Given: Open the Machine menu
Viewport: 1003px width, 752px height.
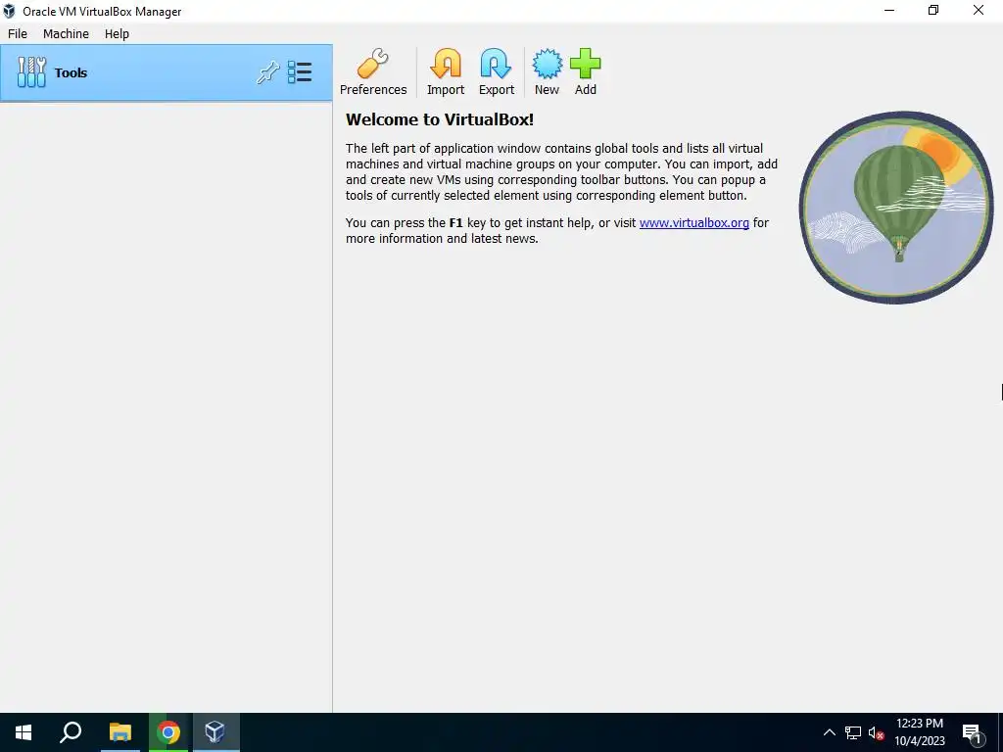Looking at the screenshot, I should [66, 34].
